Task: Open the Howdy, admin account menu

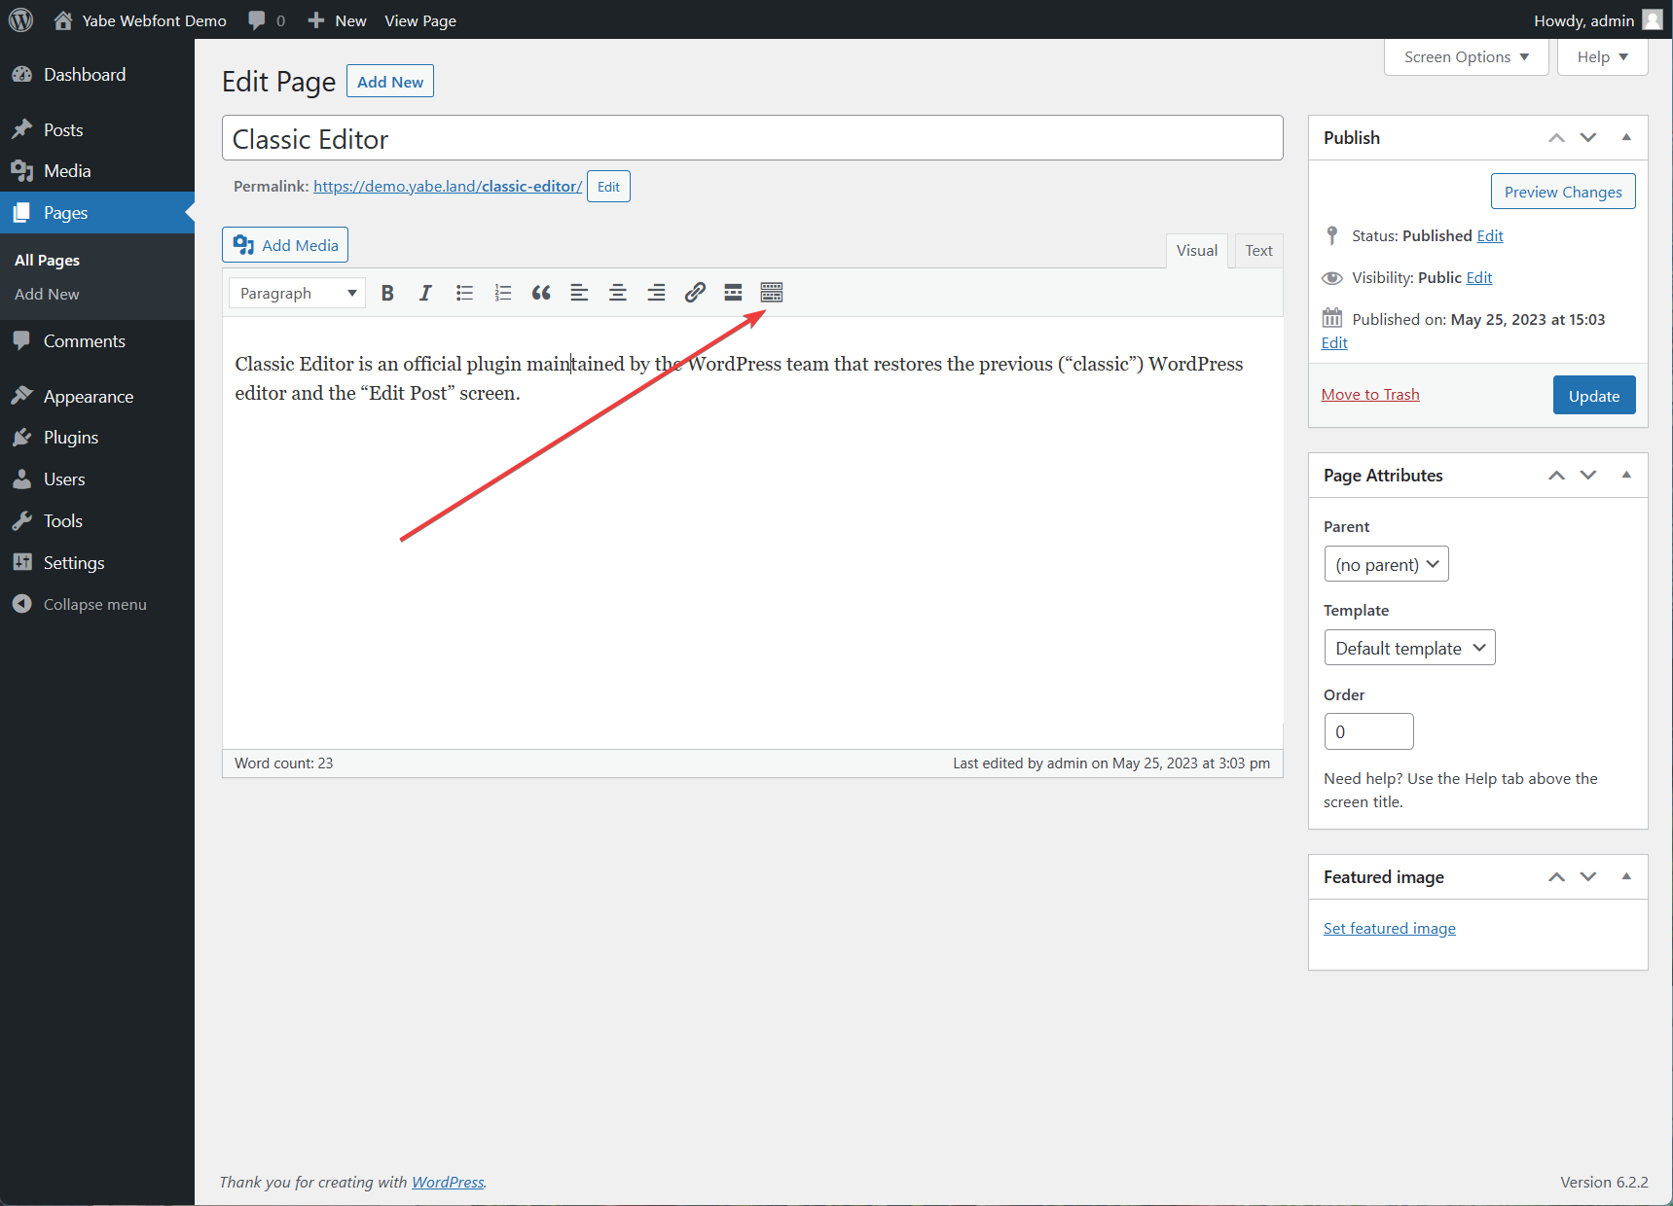Action: click(x=1597, y=20)
